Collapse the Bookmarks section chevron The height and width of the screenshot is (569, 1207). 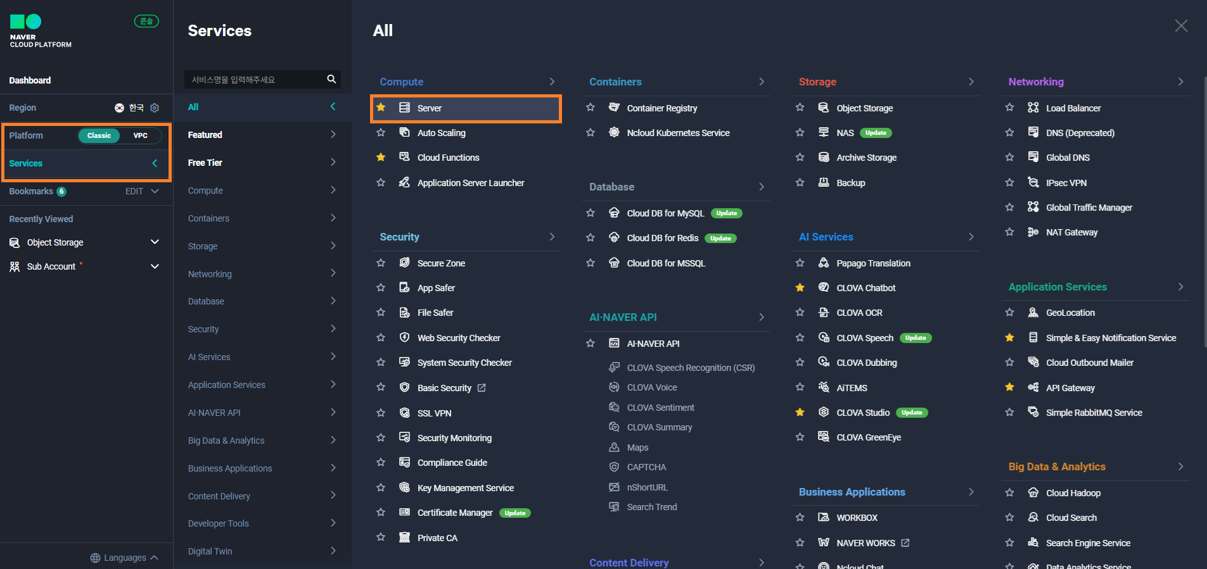click(x=155, y=191)
